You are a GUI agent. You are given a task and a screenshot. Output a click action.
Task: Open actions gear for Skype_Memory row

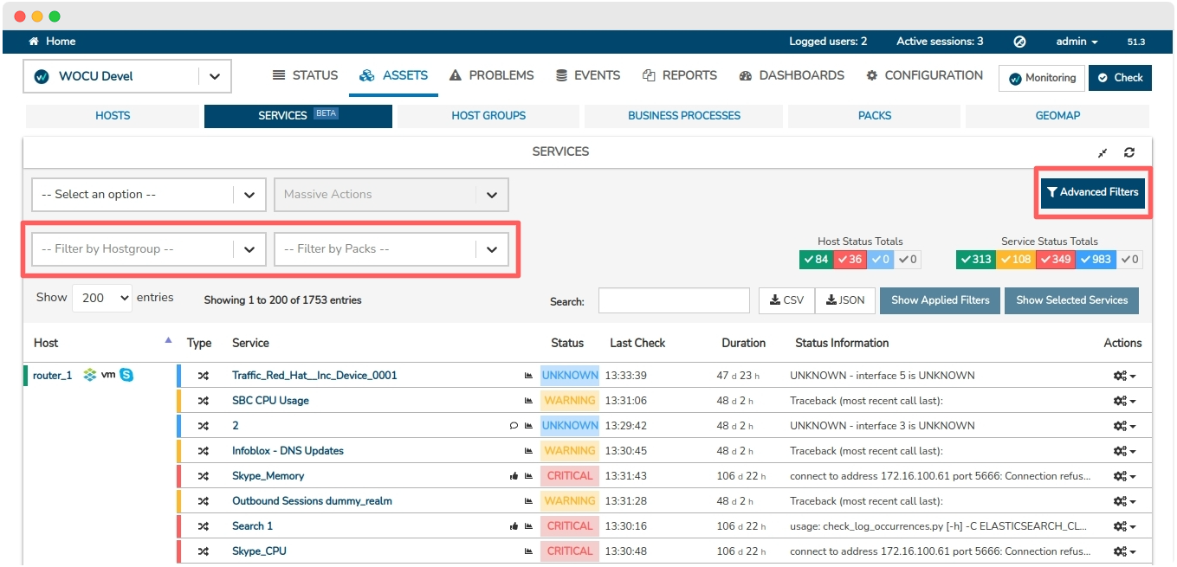click(x=1124, y=476)
